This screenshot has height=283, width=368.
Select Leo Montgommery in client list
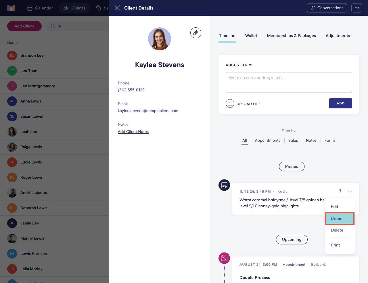pos(55,86)
